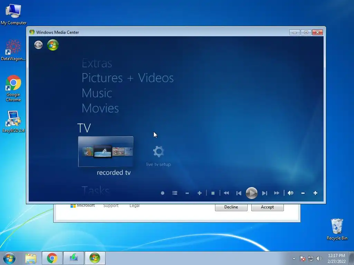
Task: Skip to next track button
Action: click(x=264, y=193)
